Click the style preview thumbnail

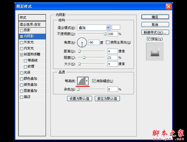tap(155, 52)
